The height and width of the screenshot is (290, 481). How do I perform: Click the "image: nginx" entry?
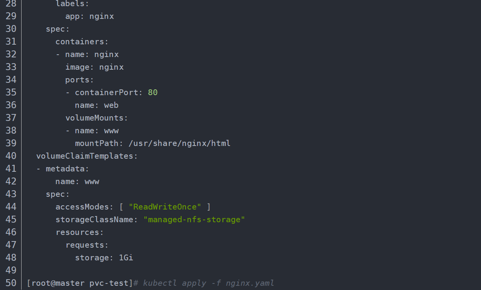pos(94,67)
